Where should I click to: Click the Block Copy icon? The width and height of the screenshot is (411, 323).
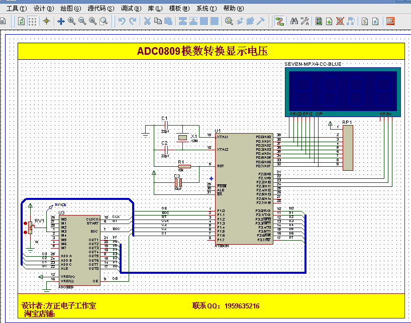[x=183, y=21]
